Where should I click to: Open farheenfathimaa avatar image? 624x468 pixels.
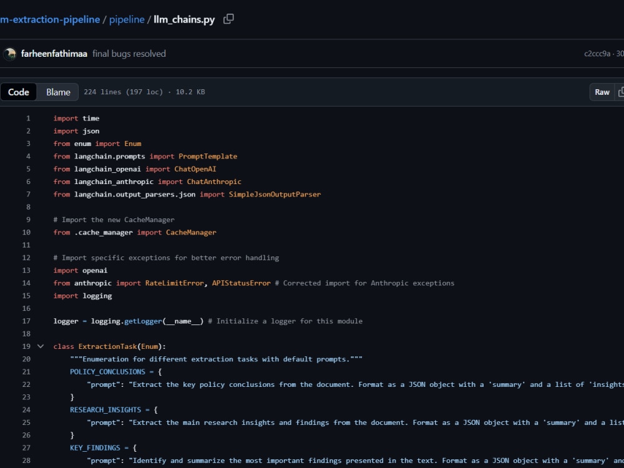10,54
